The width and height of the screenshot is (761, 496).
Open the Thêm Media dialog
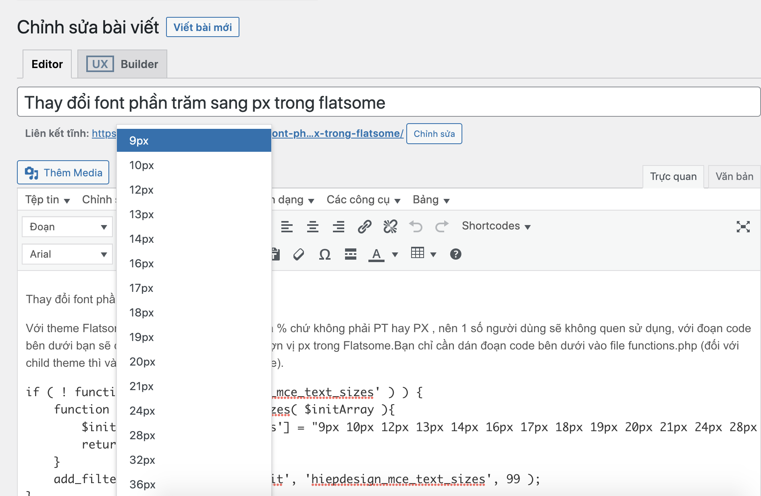click(63, 172)
